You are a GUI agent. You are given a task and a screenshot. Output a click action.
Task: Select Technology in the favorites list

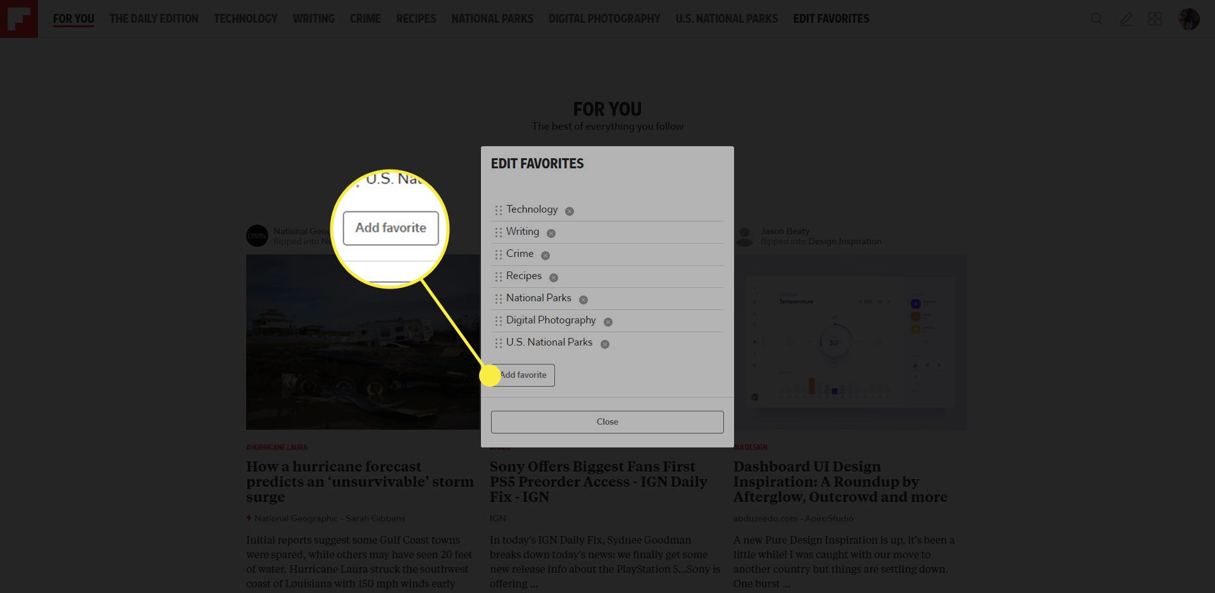pyautogui.click(x=532, y=209)
